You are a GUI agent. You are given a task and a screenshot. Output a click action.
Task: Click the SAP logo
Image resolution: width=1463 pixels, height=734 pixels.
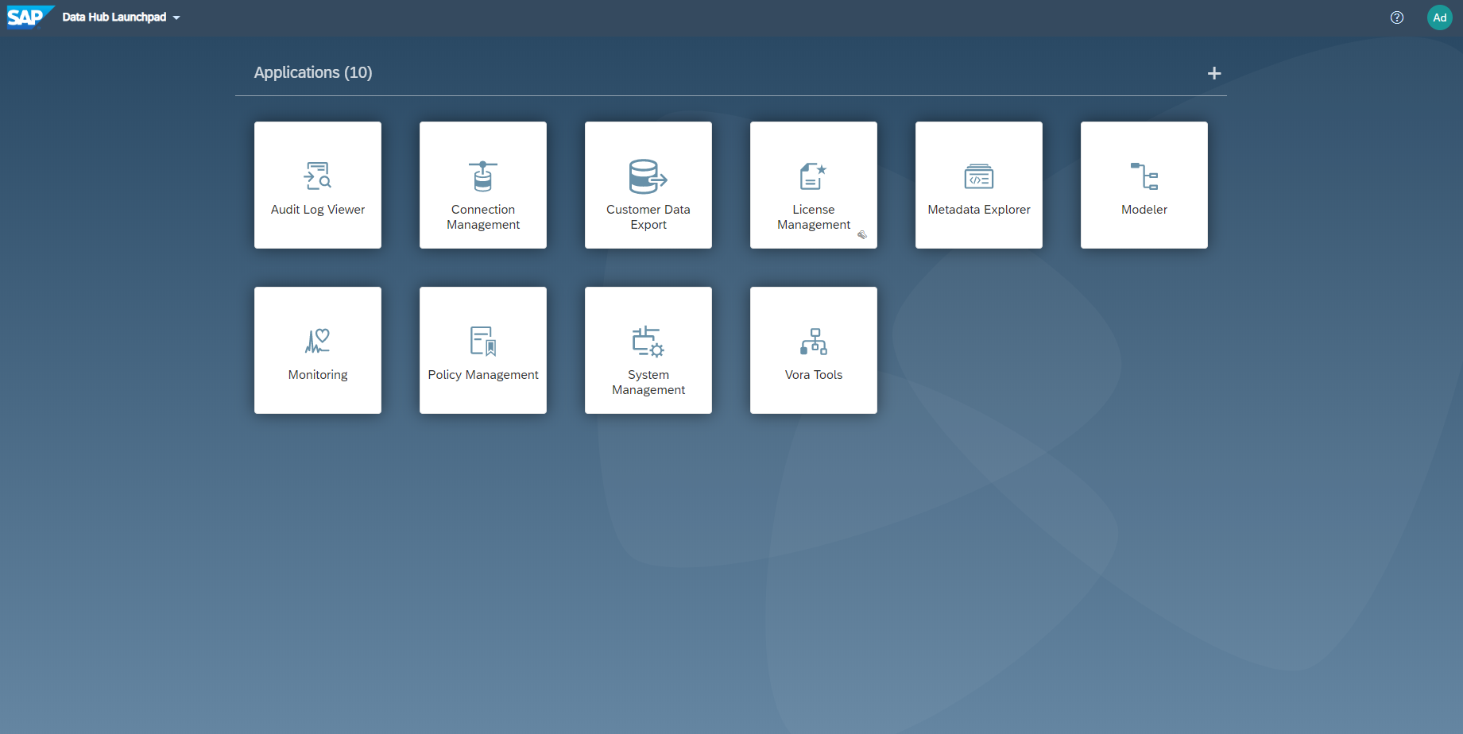click(x=27, y=17)
